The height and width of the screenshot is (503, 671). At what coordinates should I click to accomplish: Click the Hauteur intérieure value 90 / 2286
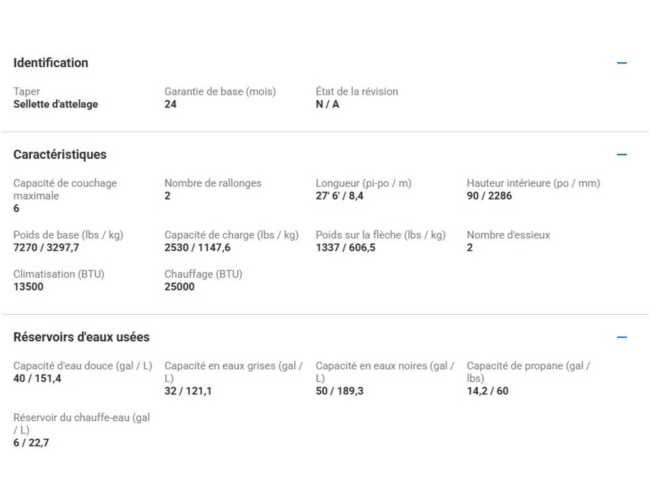[489, 196]
